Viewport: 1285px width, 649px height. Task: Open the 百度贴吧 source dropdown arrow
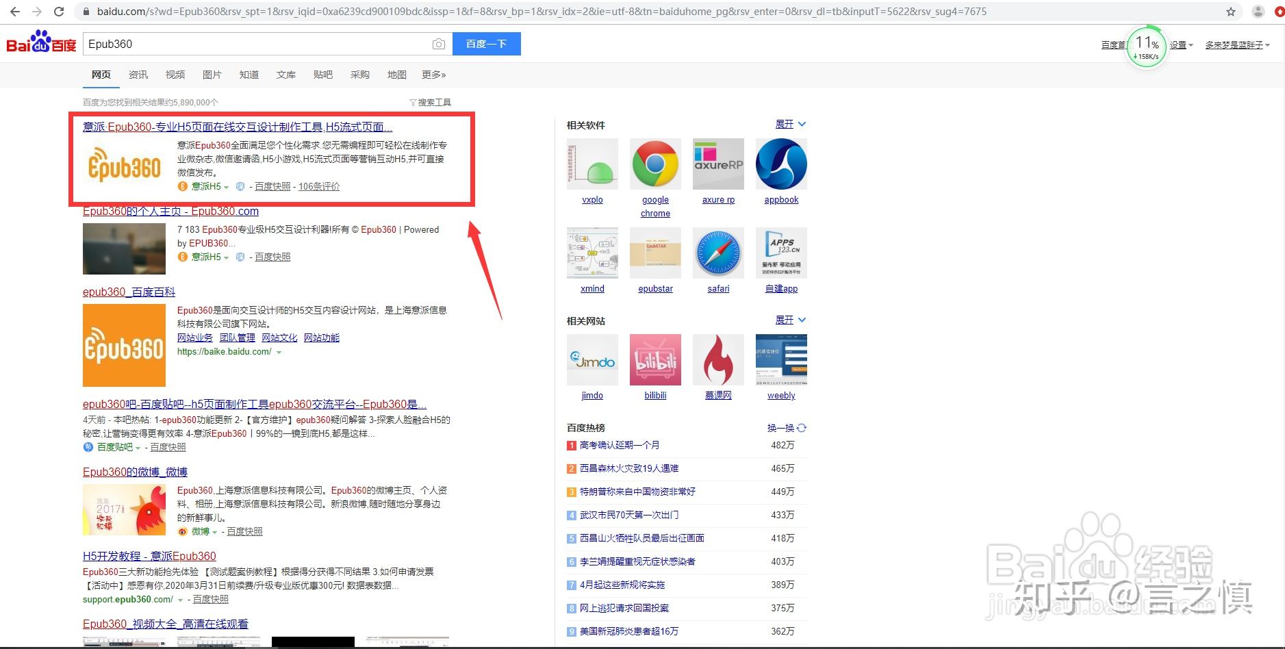138,448
